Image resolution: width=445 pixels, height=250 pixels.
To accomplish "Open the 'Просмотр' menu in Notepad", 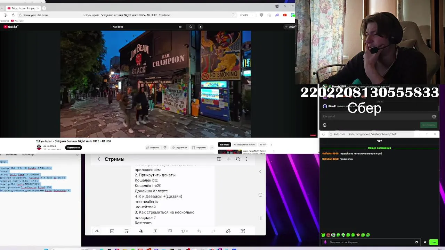I will click(x=28, y=155).
